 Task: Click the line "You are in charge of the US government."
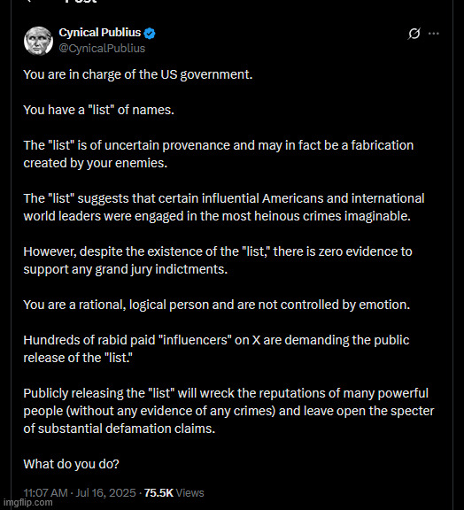coord(138,74)
